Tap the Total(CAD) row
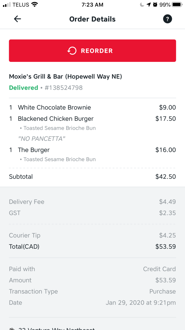185x330 pixels. point(92,247)
